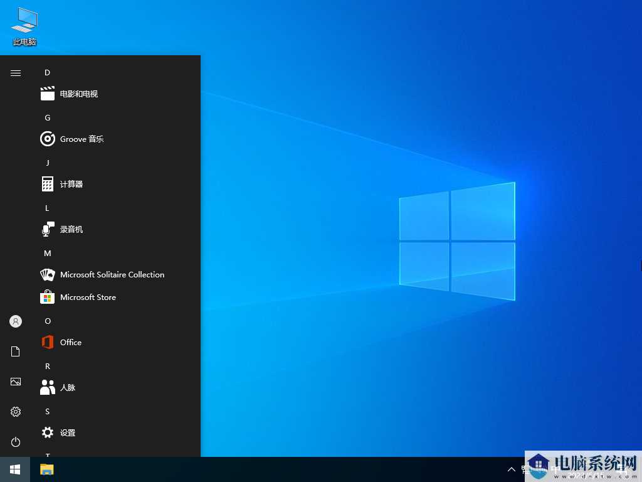Click the Power button in Start sidebar
Image resolution: width=642 pixels, height=482 pixels.
(x=16, y=442)
